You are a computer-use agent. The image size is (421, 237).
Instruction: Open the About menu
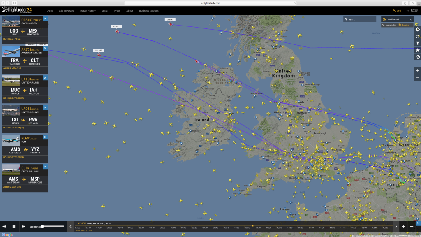click(130, 11)
